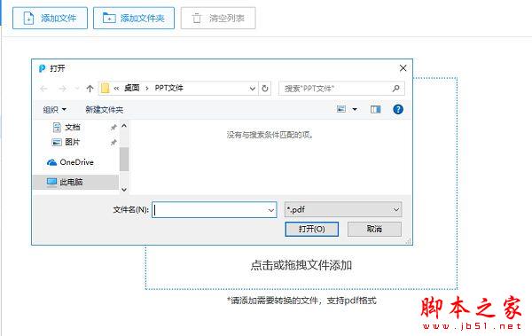Select OneDrive in the navigation pane
The width and height of the screenshot is (532, 336).
(x=70, y=162)
